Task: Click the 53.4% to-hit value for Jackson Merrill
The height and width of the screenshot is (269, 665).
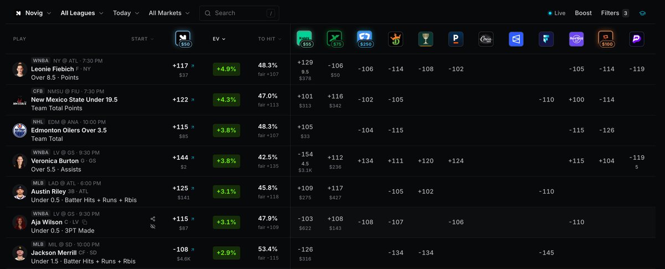Action: pyautogui.click(x=269, y=250)
